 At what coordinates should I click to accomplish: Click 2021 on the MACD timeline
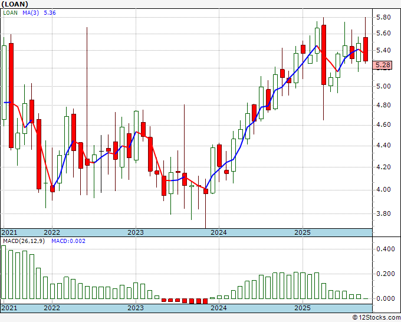(x=9, y=308)
